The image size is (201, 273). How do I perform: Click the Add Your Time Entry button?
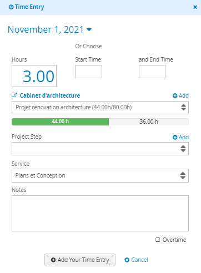pyautogui.click(x=80, y=260)
